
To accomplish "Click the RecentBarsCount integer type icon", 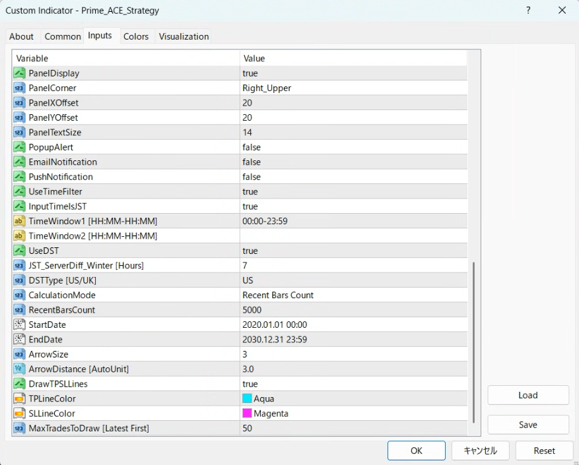I will 19,309.
